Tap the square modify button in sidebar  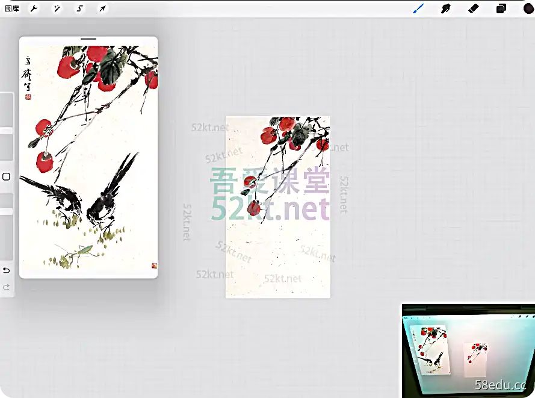pos(6,176)
